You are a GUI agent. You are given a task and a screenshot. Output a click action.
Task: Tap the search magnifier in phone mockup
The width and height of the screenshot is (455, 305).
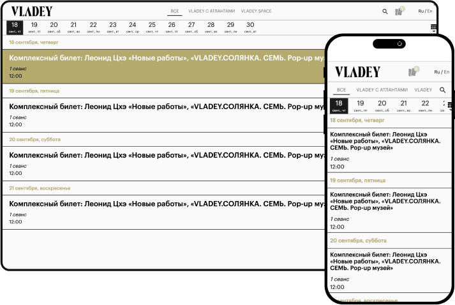(442, 91)
